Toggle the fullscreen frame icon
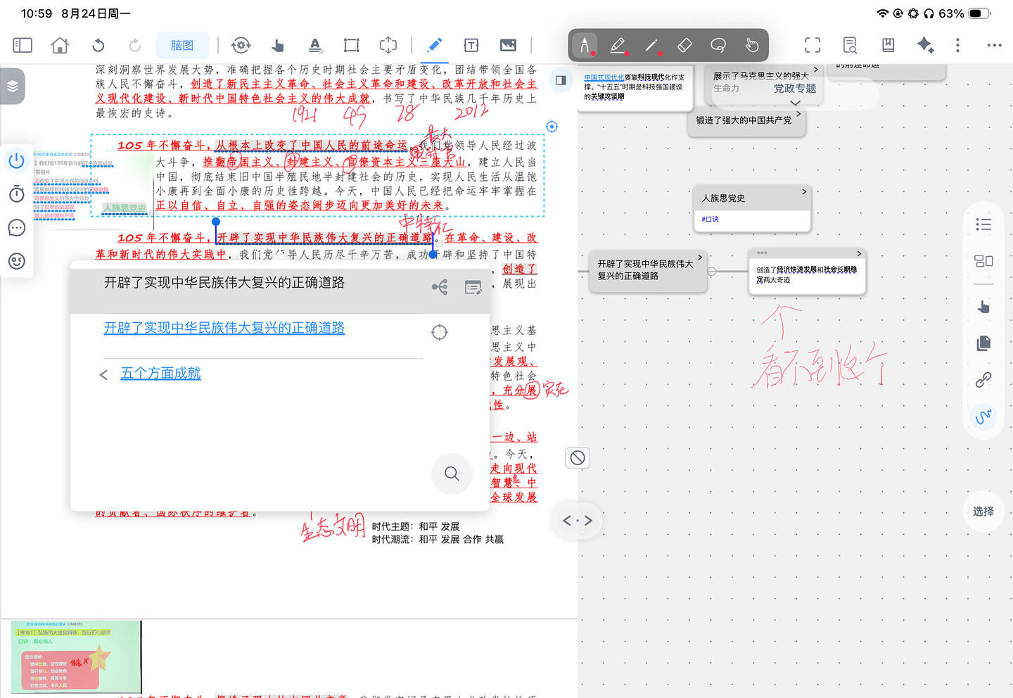 (x=813, y=45)
